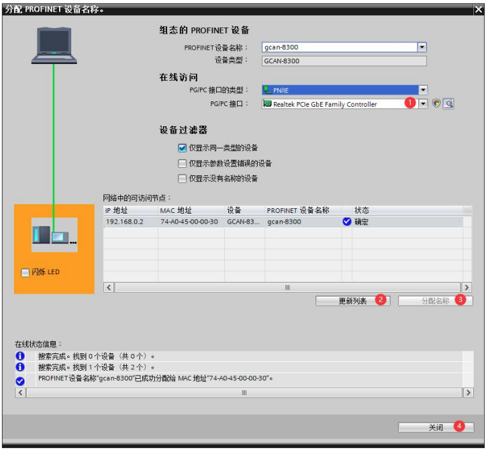Screen dimensions: 490x452
Task: Disable 'show only devices of same type' checkbox
Action: point(182,148)
